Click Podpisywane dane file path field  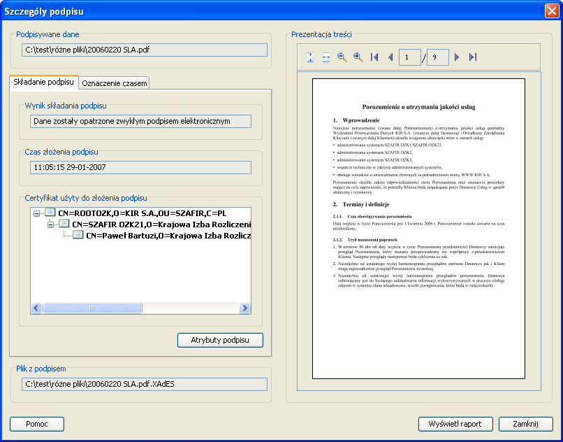(x=145, y=50)
